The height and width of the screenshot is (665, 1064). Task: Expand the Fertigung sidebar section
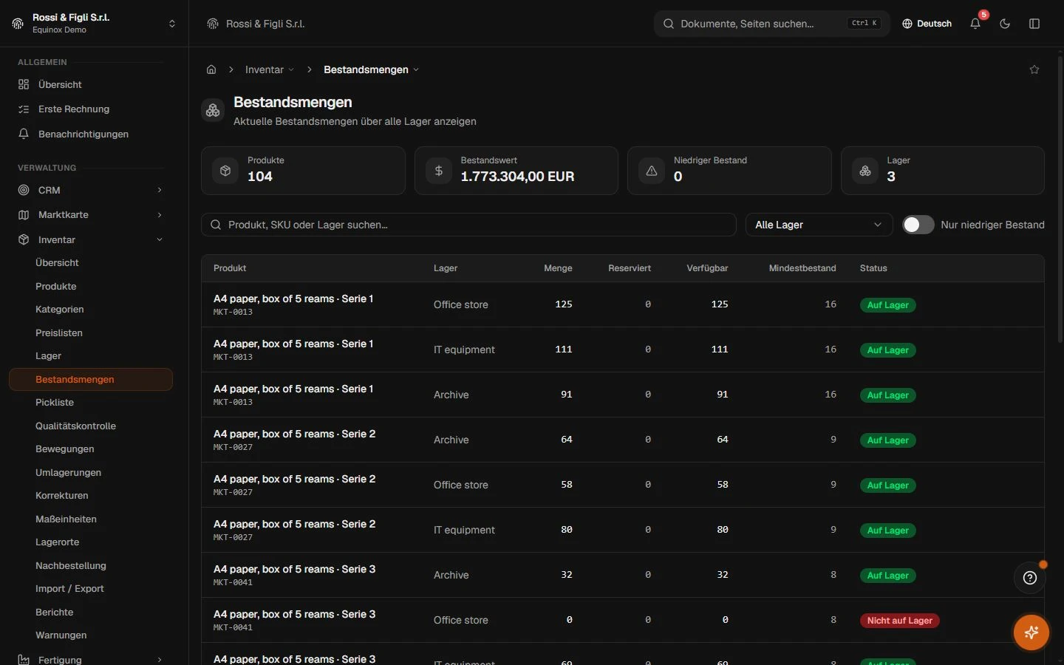click(91, 659)
